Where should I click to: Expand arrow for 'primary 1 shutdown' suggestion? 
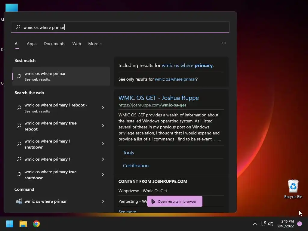(103, 144)
